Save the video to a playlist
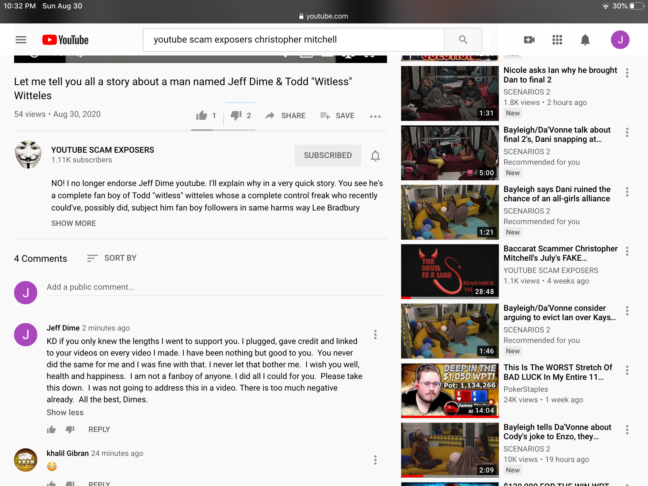 337,115
